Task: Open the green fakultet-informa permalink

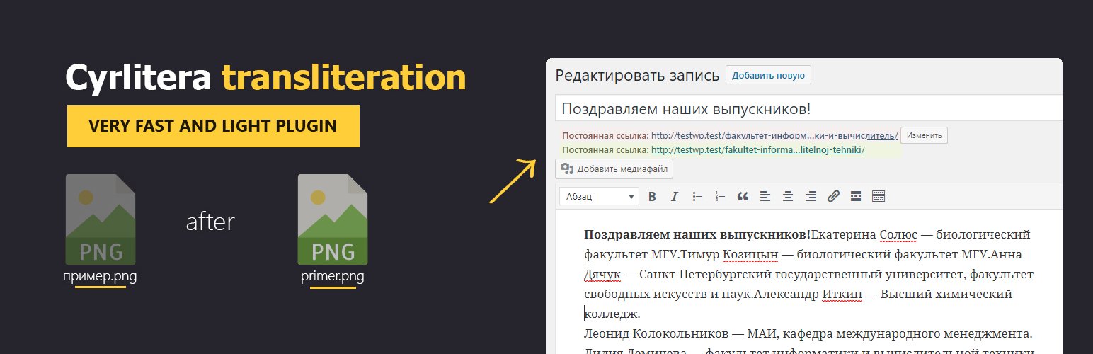Action: click(758, 150)
